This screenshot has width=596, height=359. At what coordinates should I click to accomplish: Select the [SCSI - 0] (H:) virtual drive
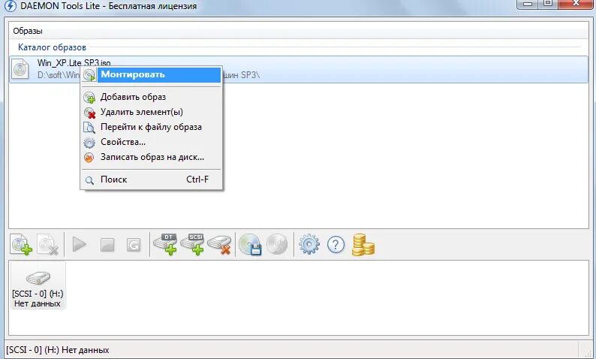(x=38, y=286)
